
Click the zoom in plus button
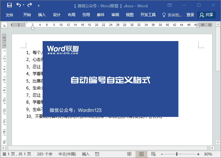198,154
